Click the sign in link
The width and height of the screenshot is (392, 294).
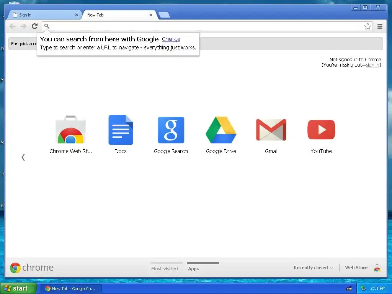tap(372, 65)
